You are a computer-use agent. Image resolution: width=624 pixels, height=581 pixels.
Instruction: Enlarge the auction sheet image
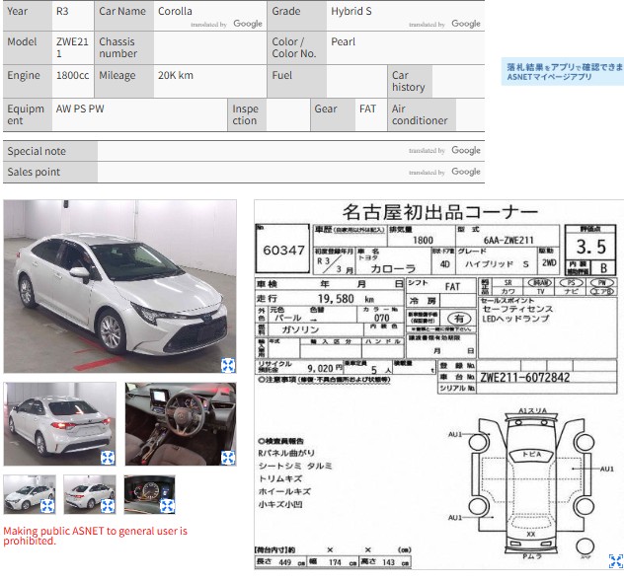[x=616, y=561]
